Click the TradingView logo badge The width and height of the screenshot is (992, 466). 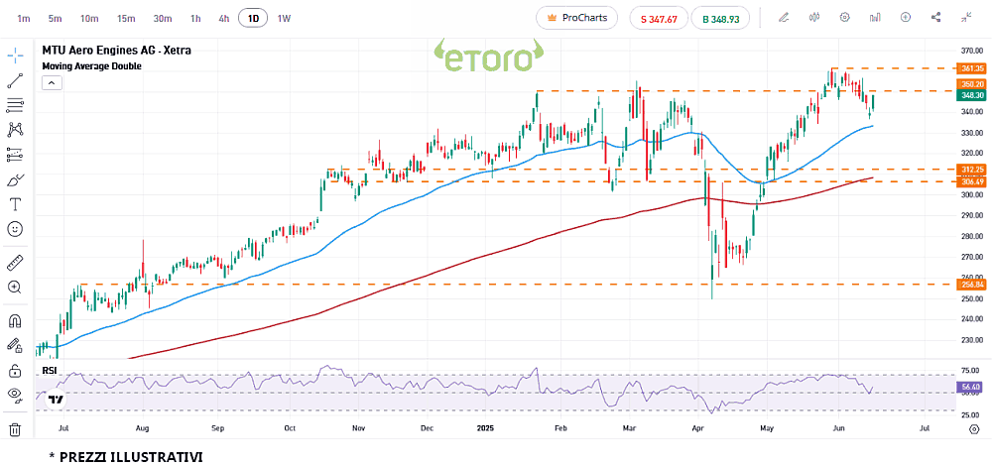(57, 400)
